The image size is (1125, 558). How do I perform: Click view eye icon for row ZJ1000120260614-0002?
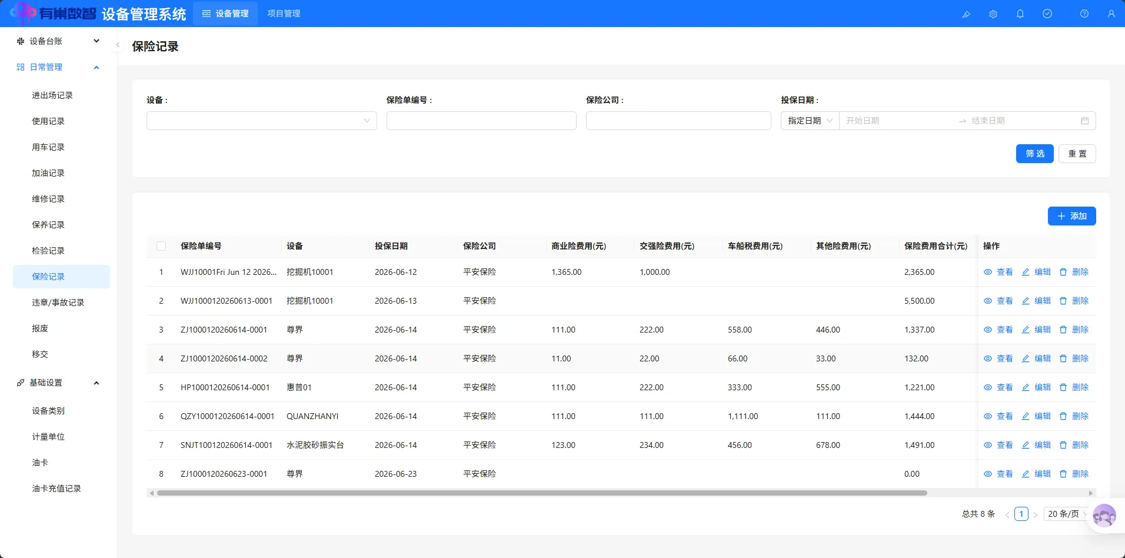[x=988, y=358]
